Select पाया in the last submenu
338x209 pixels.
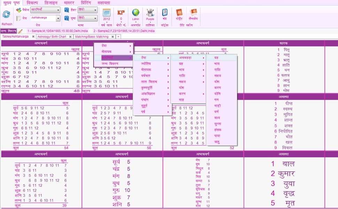(x=222, y=136)
